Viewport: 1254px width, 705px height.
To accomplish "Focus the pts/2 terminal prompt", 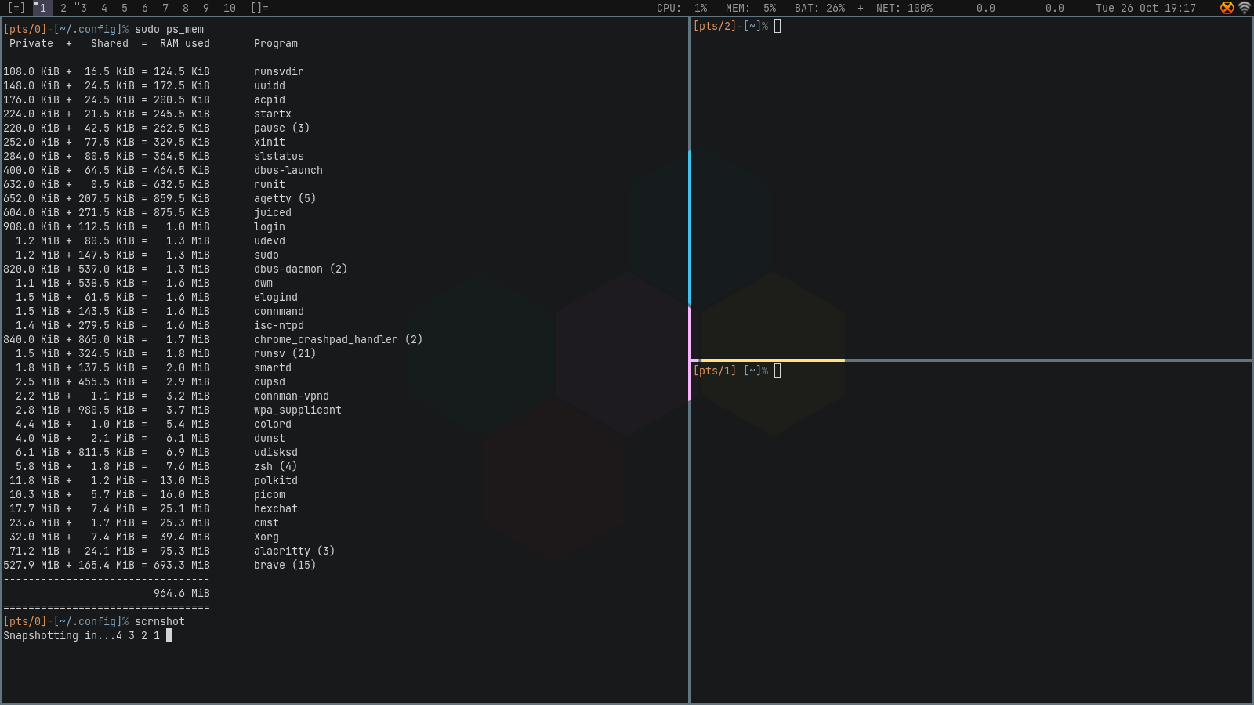I will click(737, 26).
